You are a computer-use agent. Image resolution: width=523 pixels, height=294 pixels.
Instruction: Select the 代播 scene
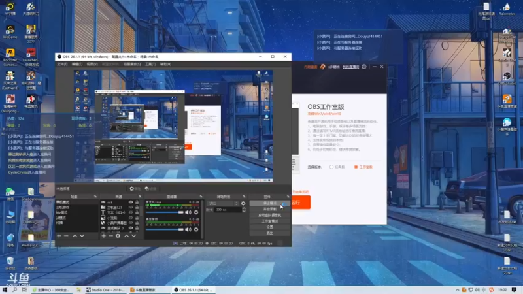(x=76, y=223)
